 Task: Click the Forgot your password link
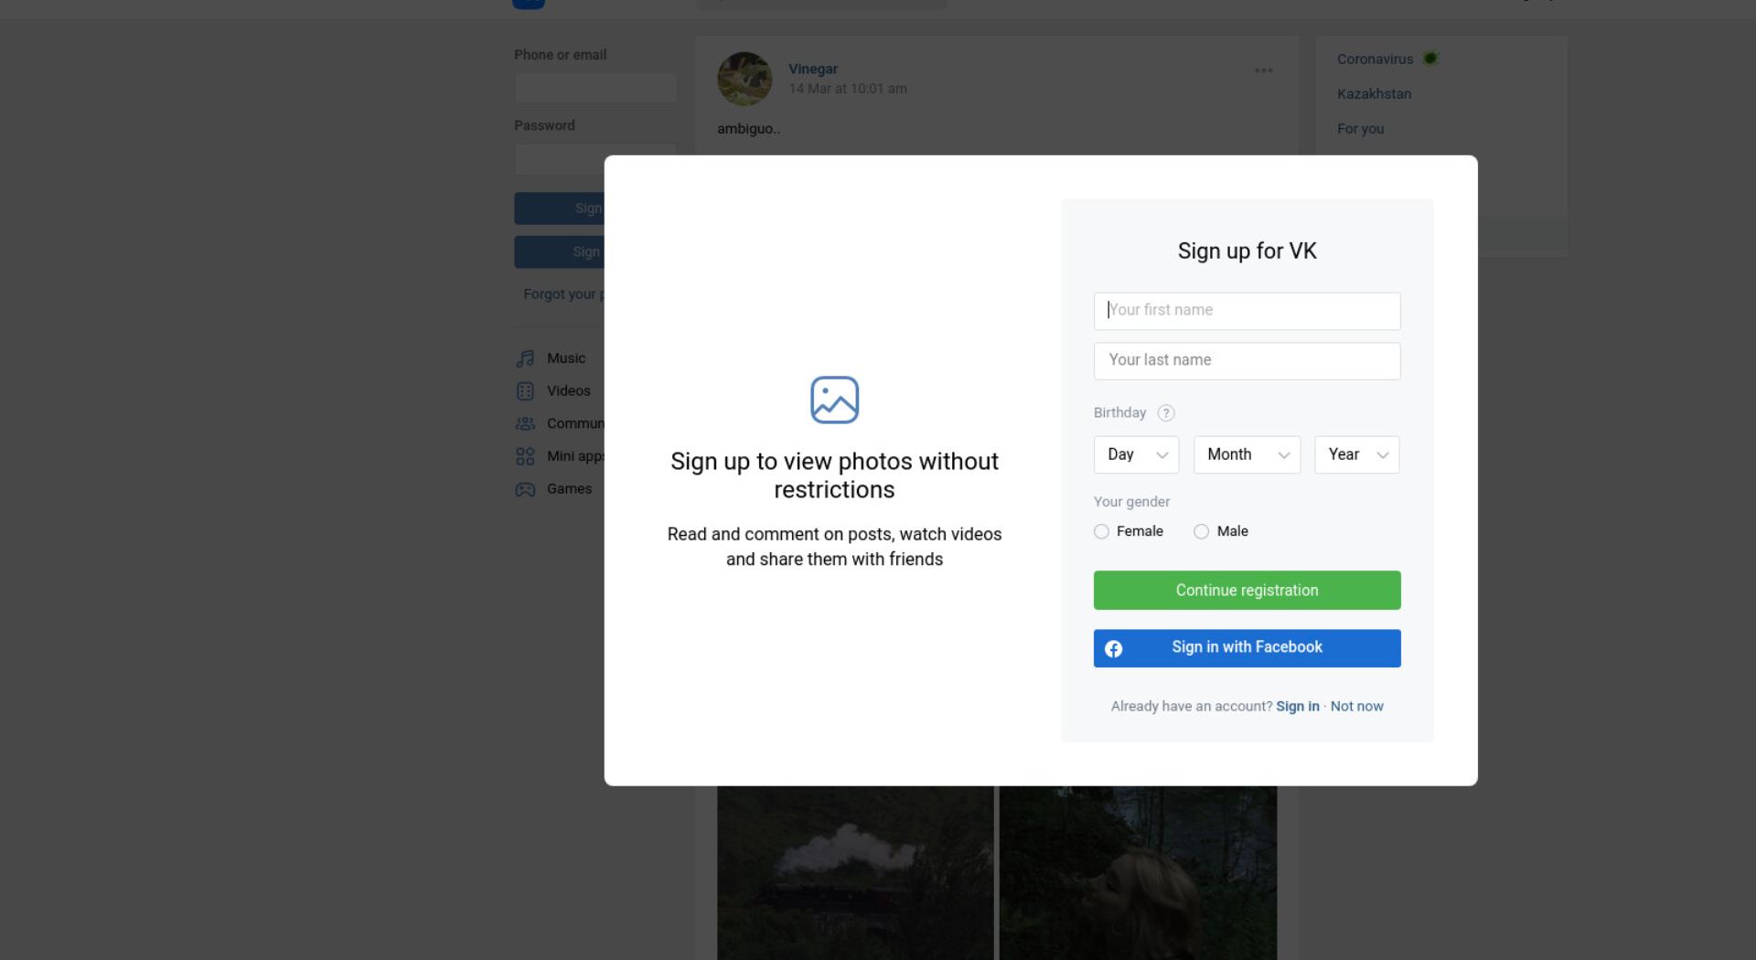point(563,294)
